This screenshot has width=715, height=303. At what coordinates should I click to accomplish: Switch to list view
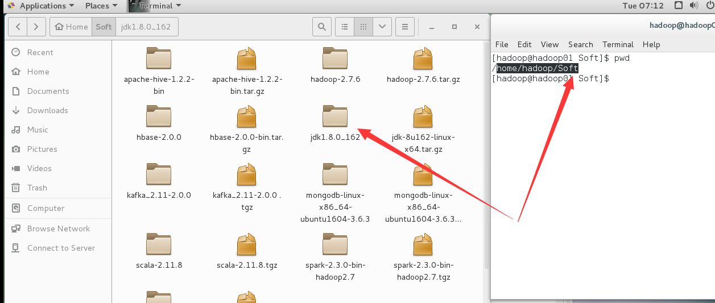coord(345,26)
